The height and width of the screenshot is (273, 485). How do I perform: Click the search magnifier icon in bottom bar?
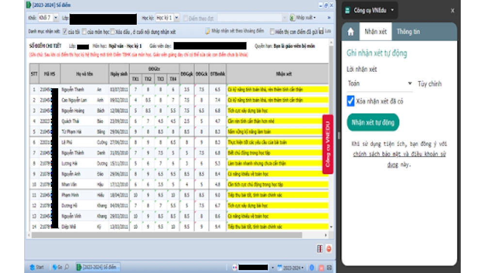point(66,267)
